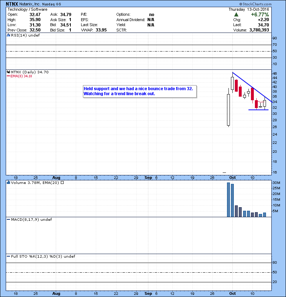Click the Open value 32.47
Image resolution: width=286 pixels, height=297 pixels.
click(35, 15)
